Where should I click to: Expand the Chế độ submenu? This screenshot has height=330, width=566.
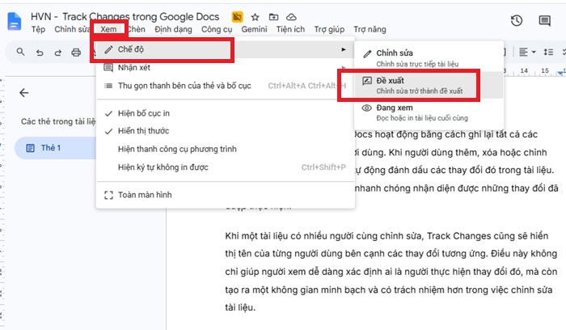click(226, 49)
